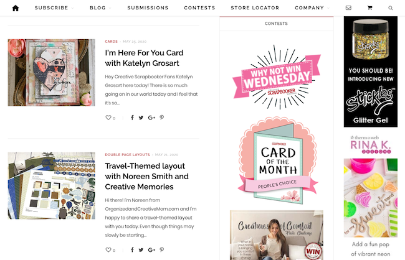Share the Travel-Themed layout post on Google Plus
Image resolution: width=405 pixels, height=260 pixels.
151,250
